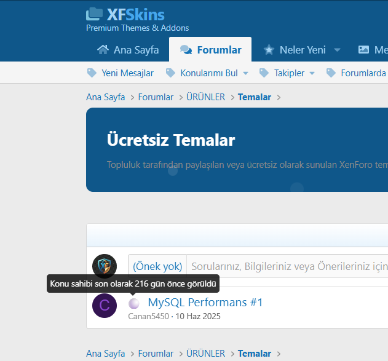Viewport: 388px width, 361px height.
Task: Click the tag icon beside Yeni Mesajlar
Action: coord(92,73)
